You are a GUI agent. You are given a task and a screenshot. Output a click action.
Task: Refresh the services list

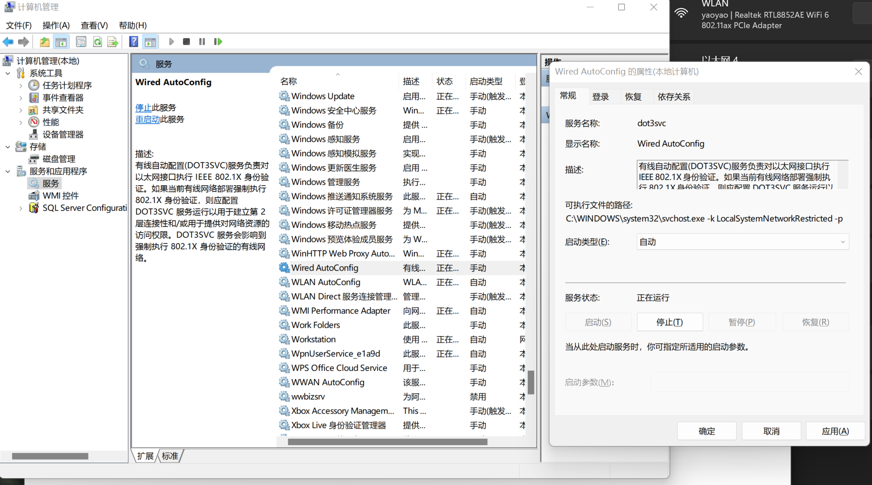tap(97, 41)
